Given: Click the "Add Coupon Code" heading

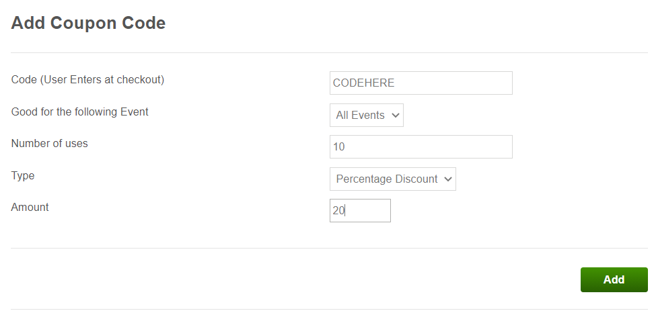Looking at the screenshot, I should [88, 24].
